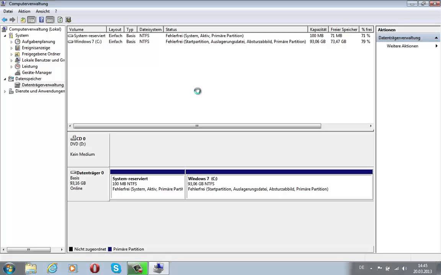Toggle the Action pane toolbar icon
The height and width of the screenshot is (275, 441).
click(50, 19)
